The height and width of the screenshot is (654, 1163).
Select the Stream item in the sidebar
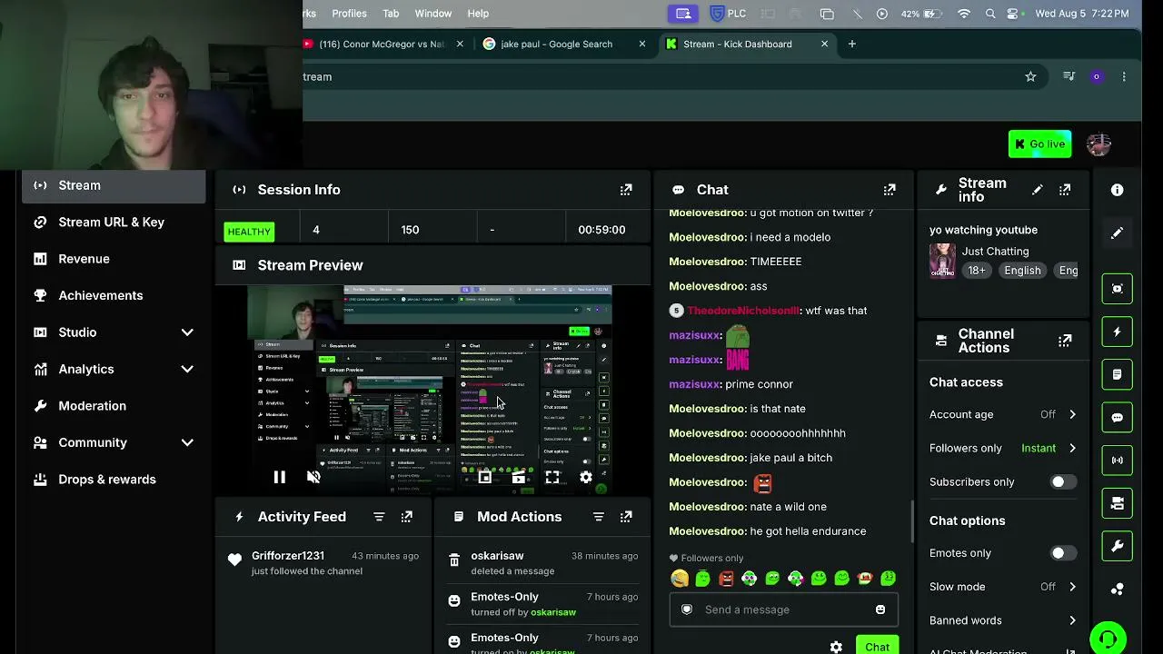[x=114, y=185]
